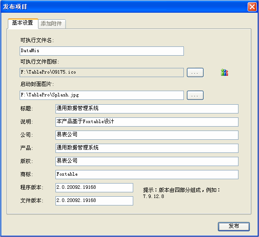This screenshot has width=259, height=237.
Task: Click the version format hint text
Action: [182, 193]
